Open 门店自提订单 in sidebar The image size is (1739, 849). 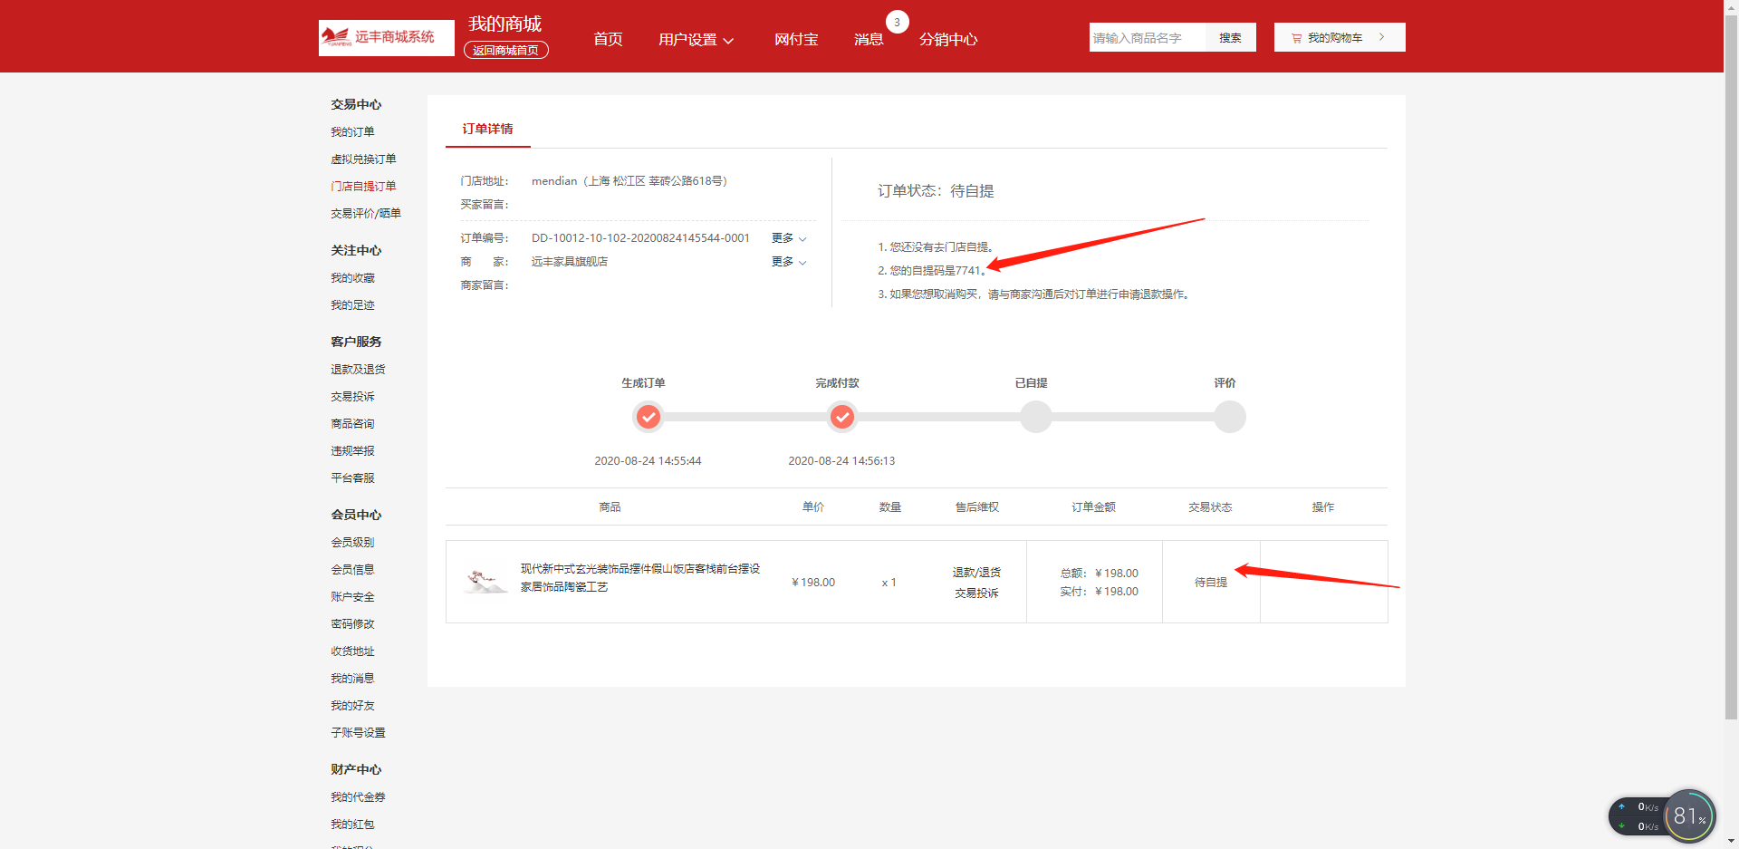click(363, 187)
